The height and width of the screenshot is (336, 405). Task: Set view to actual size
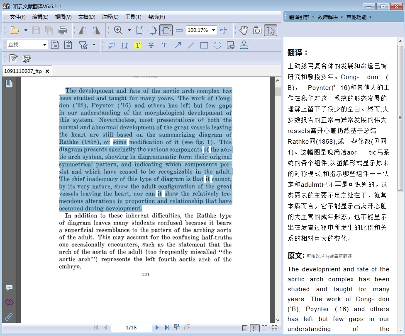coord(139,30)
